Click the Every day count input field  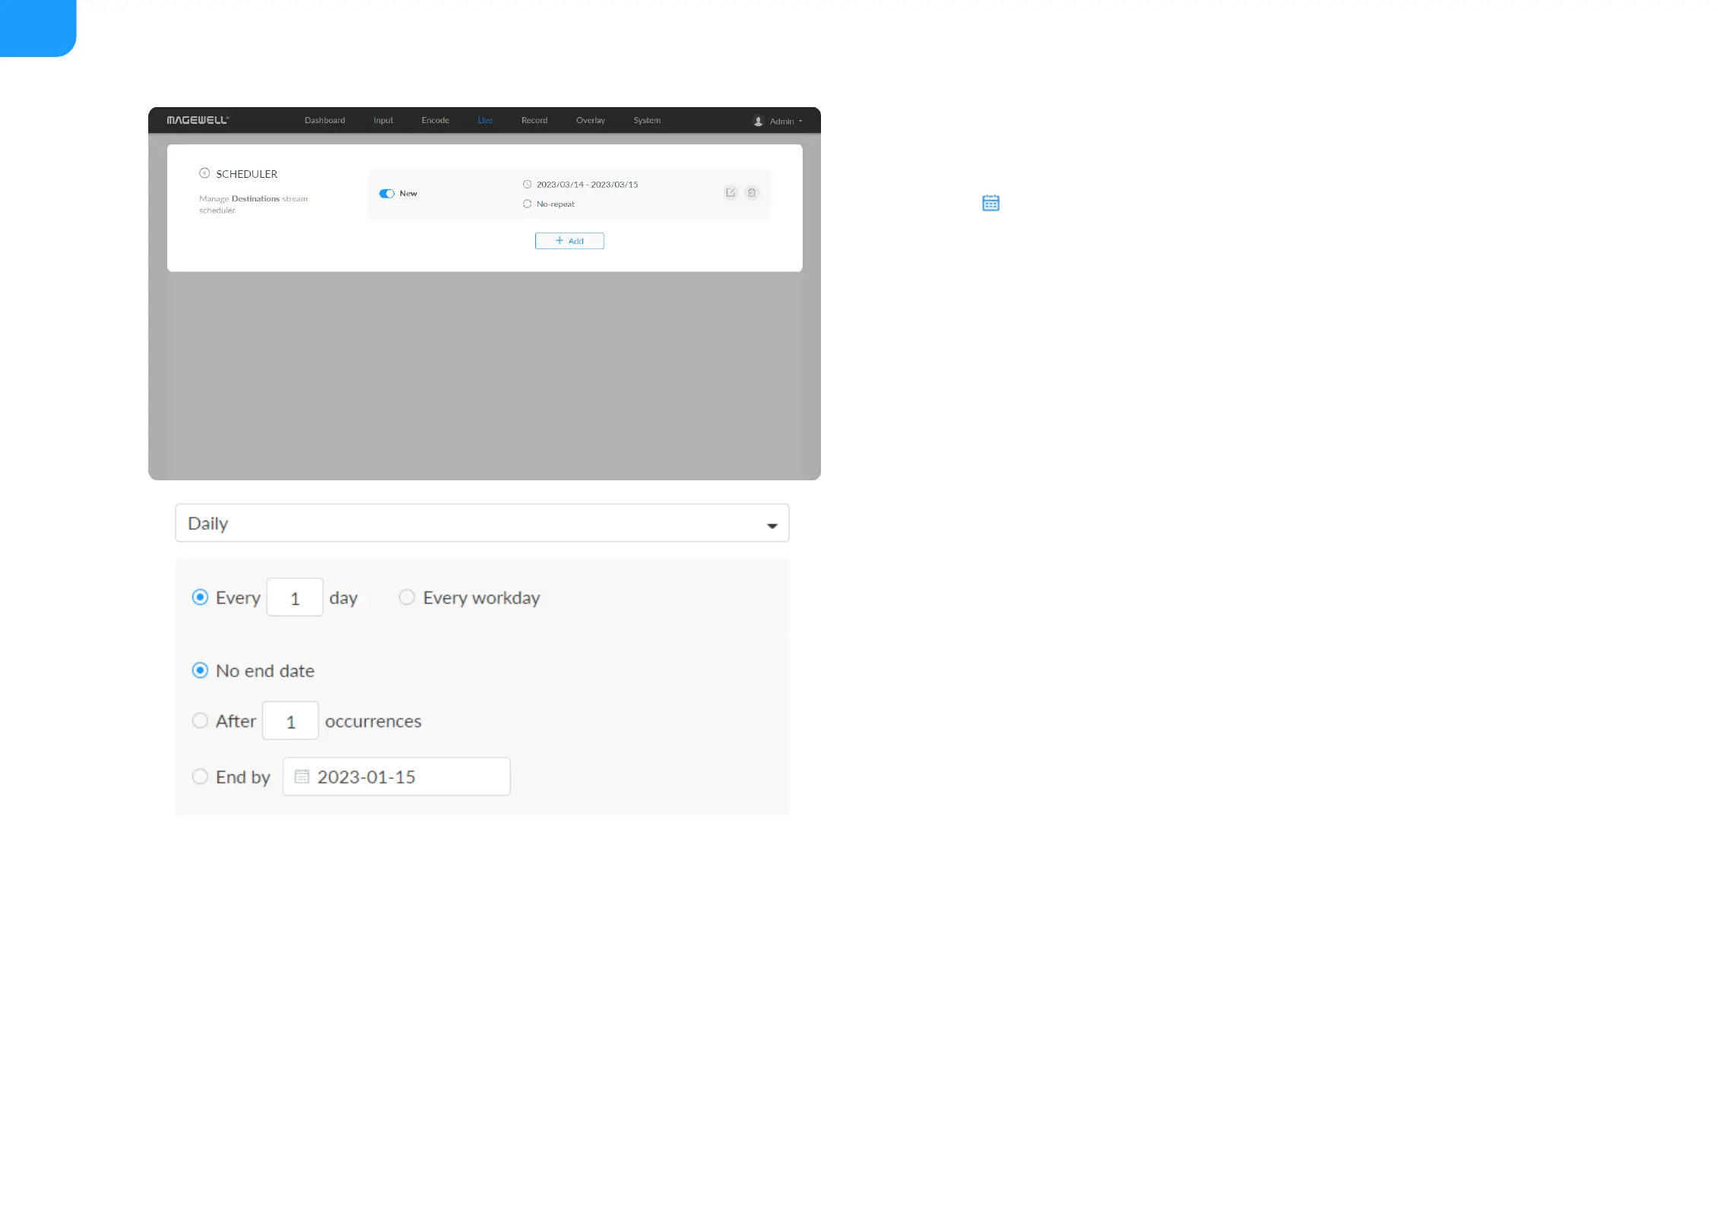[x=295, y=598]
